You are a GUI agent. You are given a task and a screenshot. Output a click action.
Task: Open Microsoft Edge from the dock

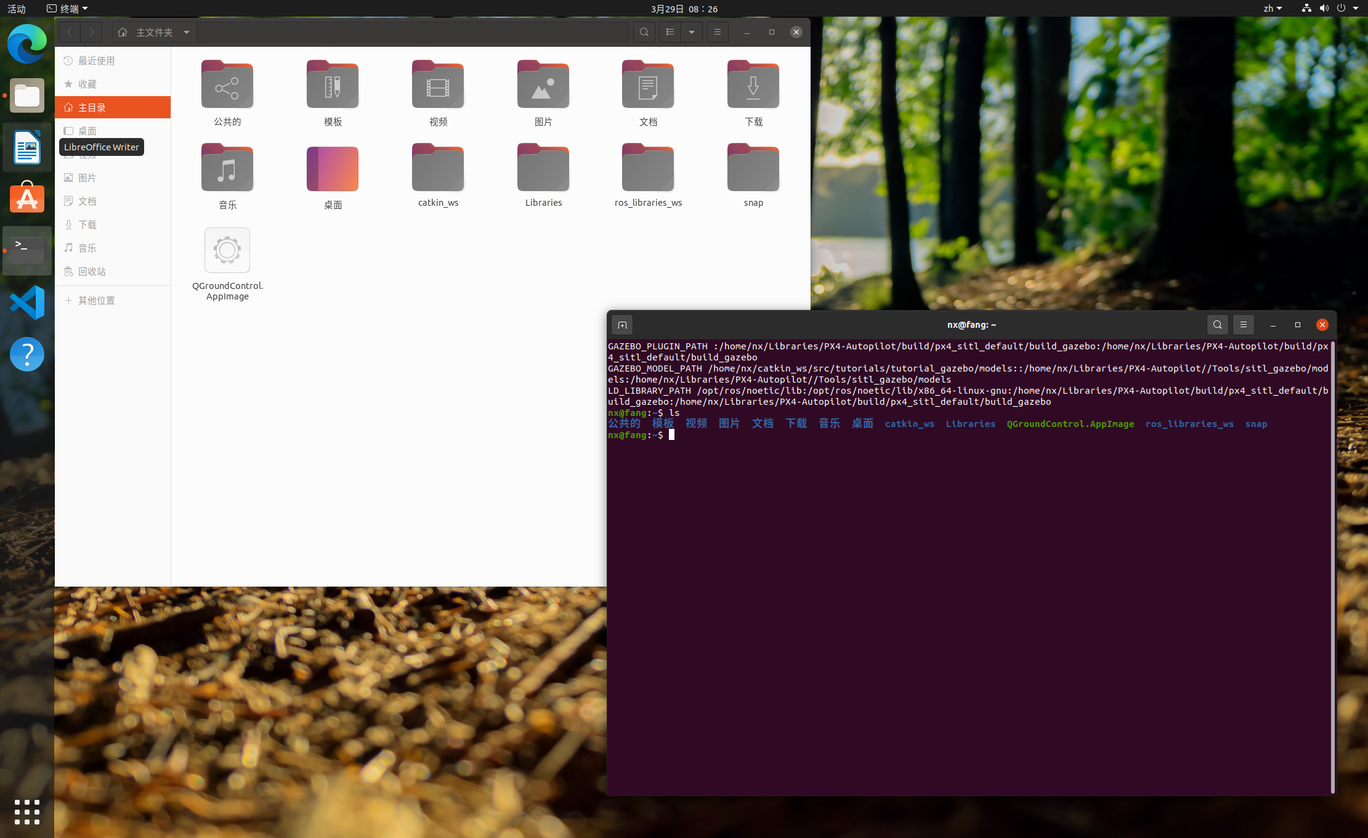[27, 44]
